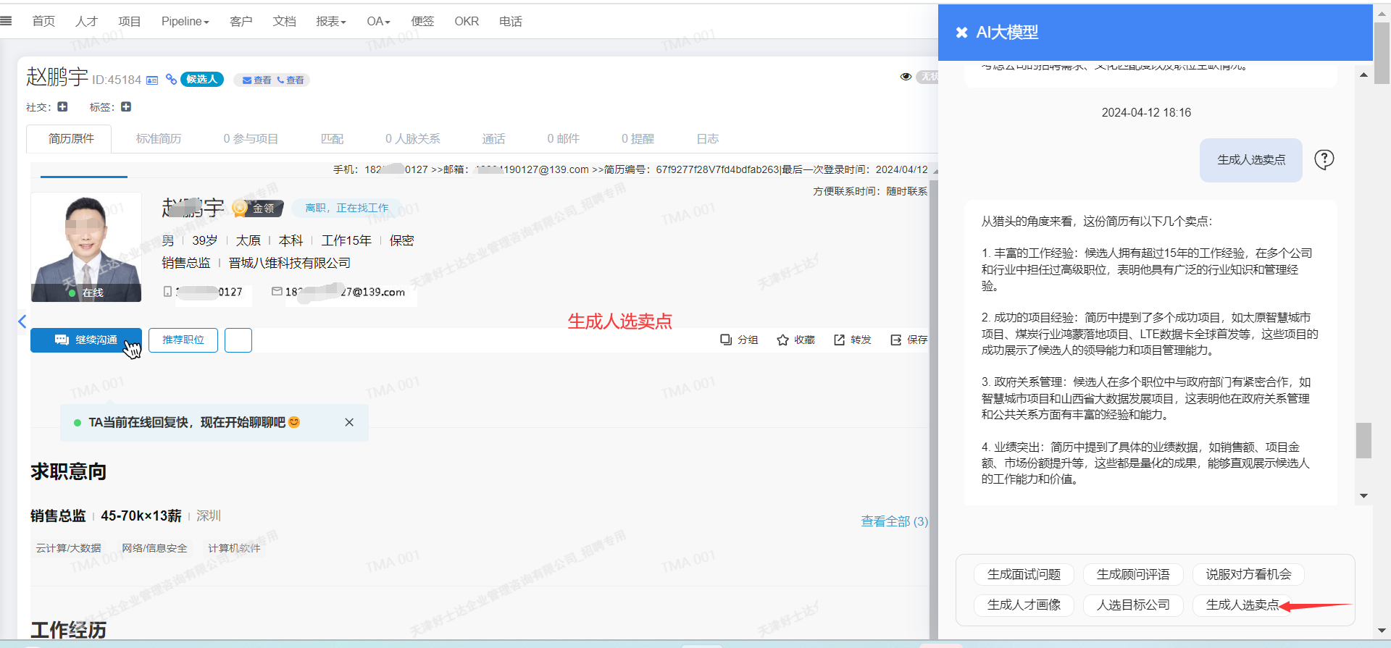Screen dimensions: 1391x648
Task: Click the ID card icon beside ID:45184
Action: (x=152, y=80)
